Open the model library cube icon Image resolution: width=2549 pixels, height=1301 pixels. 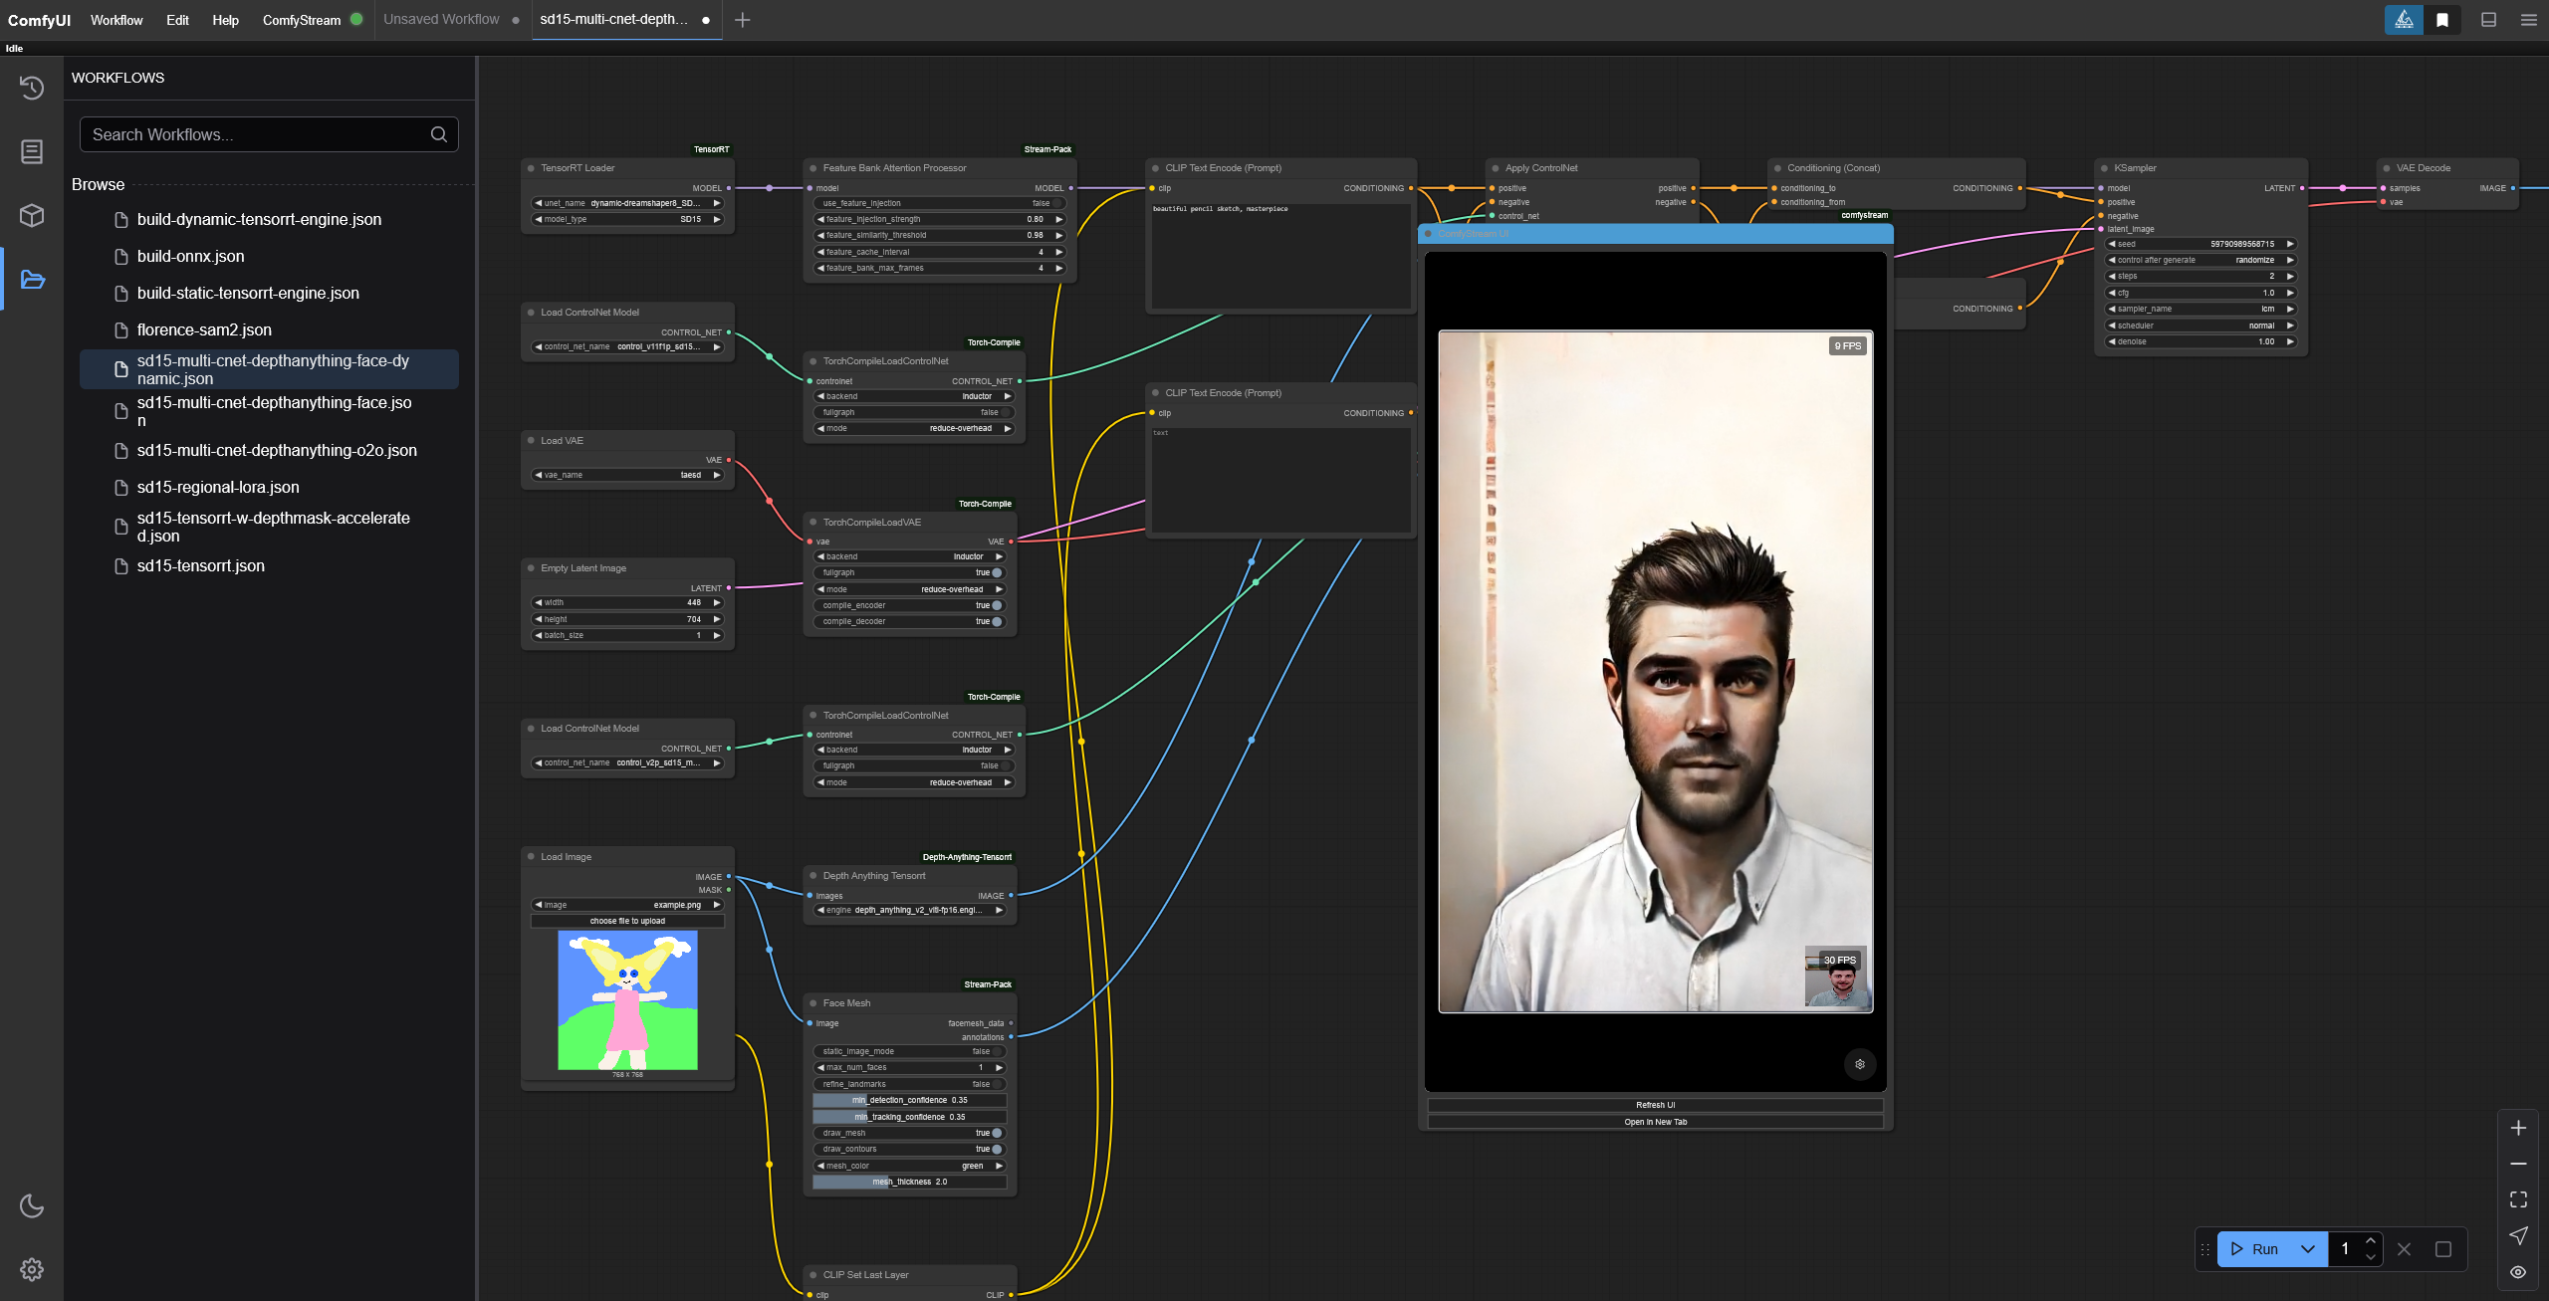[x=32, y=215]
